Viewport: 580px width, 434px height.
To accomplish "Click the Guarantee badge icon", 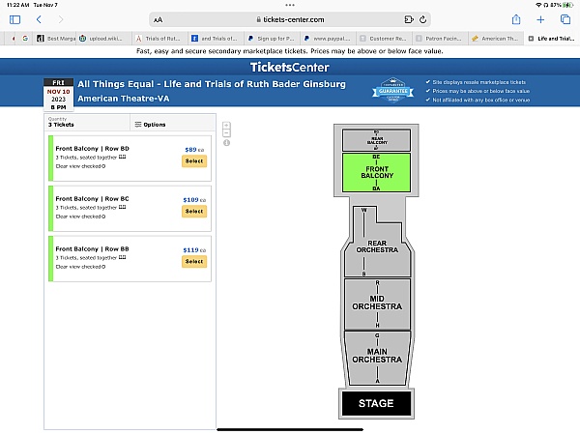I will click(392, 90).
